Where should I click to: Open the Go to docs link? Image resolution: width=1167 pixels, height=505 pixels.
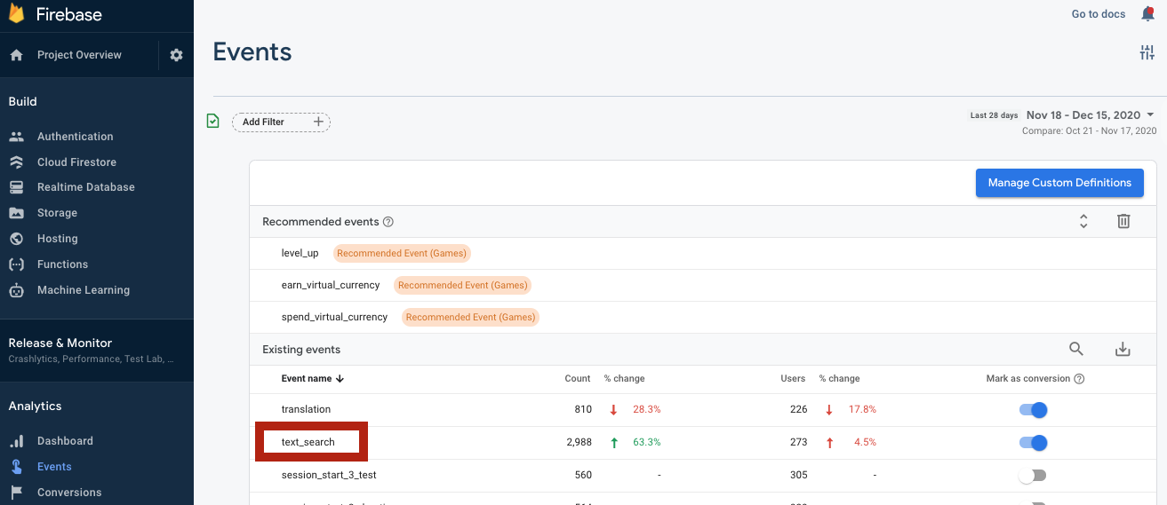[x=1099, y=14]
